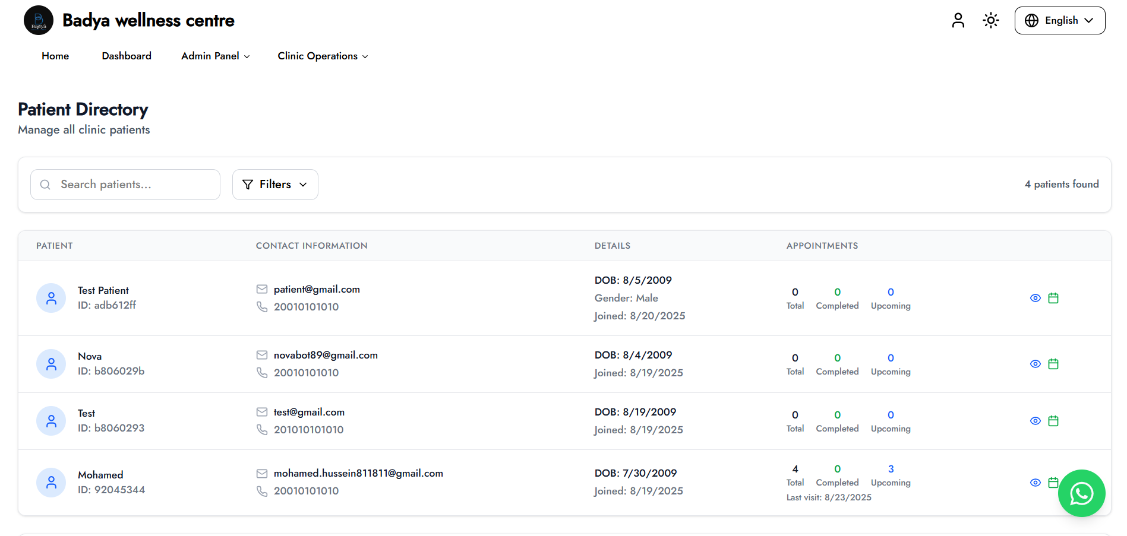The image size is (1127, 536).
Task: Click phone number 201010101010
Action: (x=308, y=430)
